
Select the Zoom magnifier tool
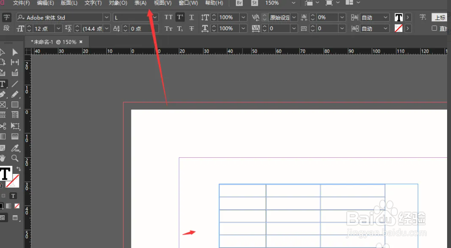15,158
